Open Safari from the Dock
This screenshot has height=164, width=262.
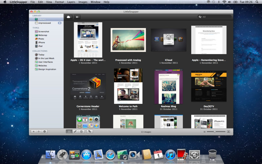click(110, 154)
